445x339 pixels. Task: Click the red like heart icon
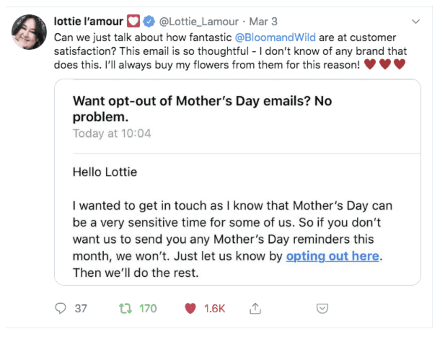coord(190,308)
